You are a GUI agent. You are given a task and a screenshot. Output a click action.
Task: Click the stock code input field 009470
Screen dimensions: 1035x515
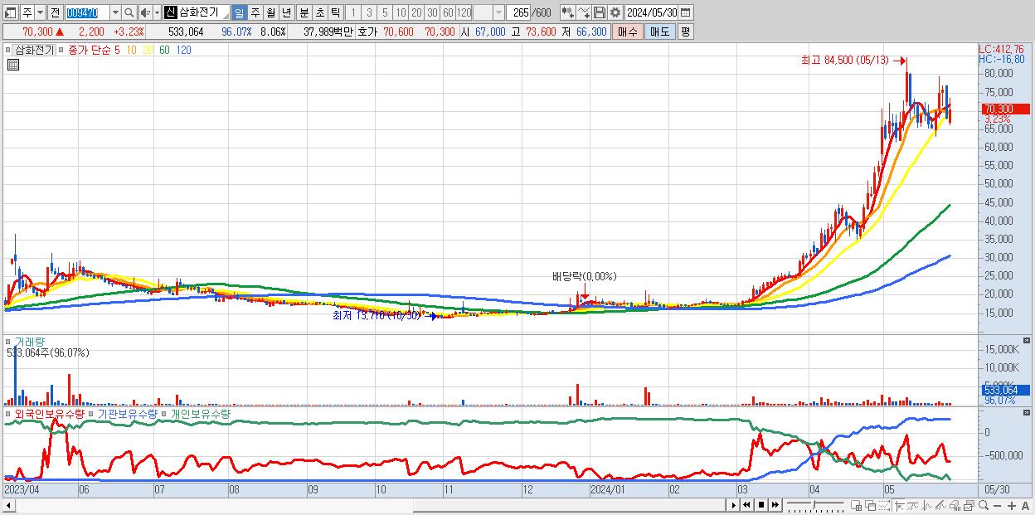pos(87,13)
